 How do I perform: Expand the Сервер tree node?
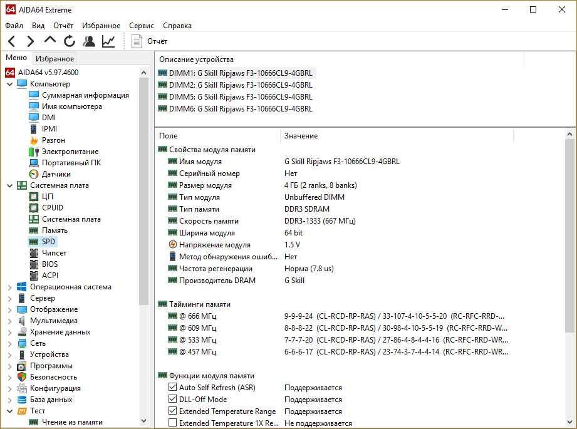[10, 299]
